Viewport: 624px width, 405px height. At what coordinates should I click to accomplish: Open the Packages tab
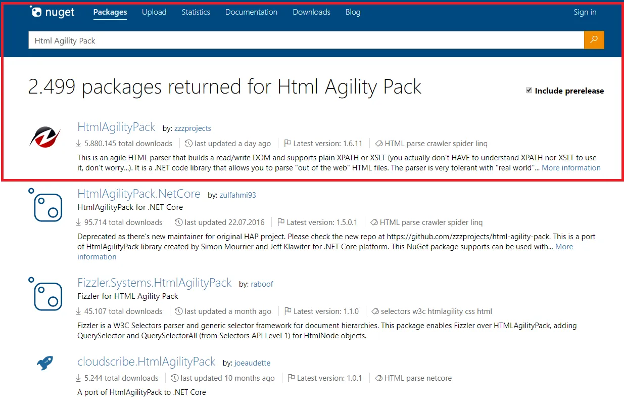(x=110, y=12)
